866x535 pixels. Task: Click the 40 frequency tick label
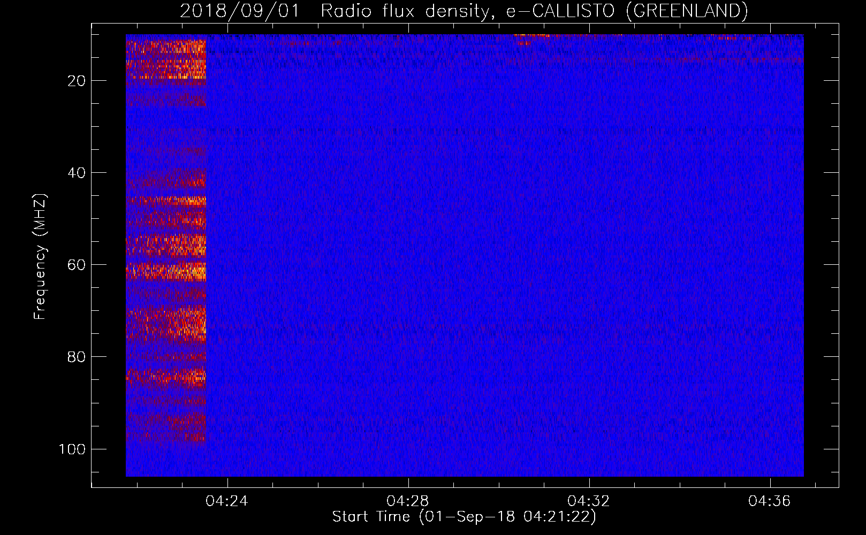77,173
